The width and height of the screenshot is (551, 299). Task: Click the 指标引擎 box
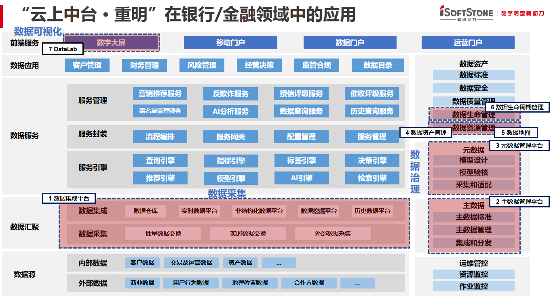coord(231,161)
